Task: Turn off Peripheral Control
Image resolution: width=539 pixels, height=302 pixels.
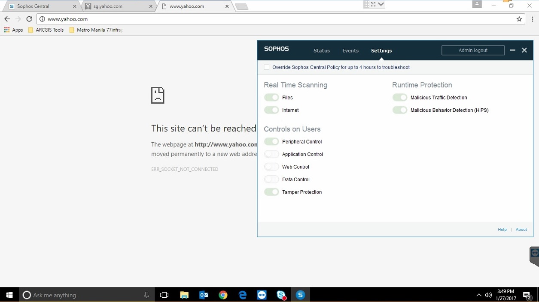Action: point(271,142)
